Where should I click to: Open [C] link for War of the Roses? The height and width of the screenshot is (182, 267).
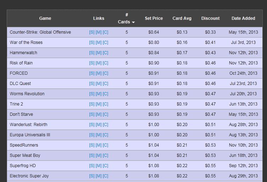(105, 42)
